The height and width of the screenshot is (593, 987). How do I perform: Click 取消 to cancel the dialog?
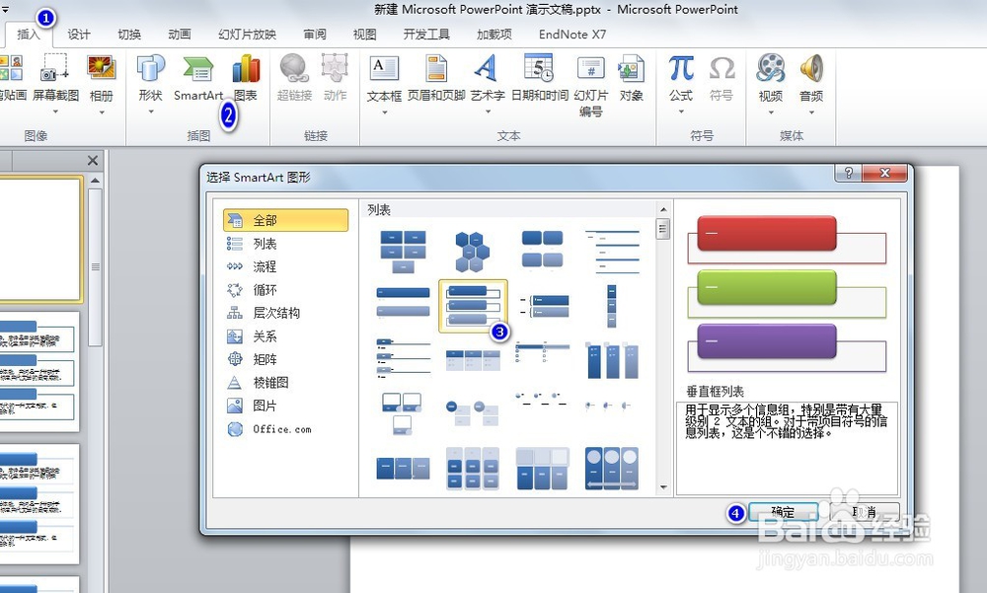click(x=865, y=512)
